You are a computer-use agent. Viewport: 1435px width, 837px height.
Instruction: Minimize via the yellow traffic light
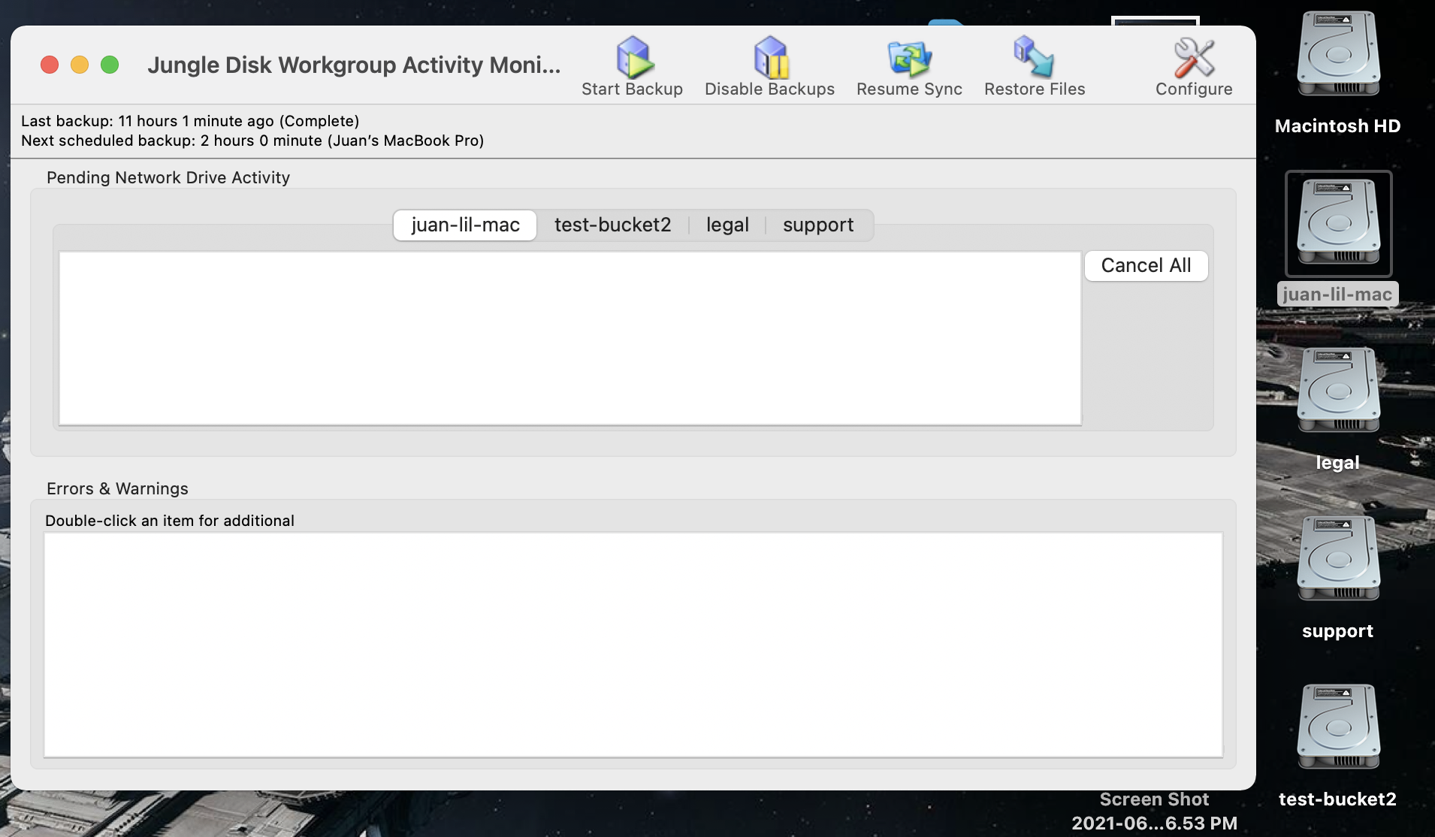point(80,65)
